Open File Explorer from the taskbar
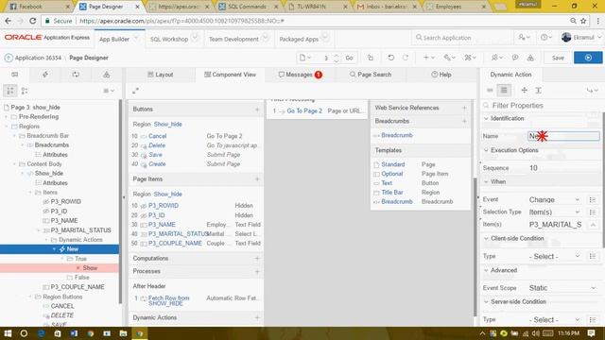The image size is (605, 340). (124, 333)
